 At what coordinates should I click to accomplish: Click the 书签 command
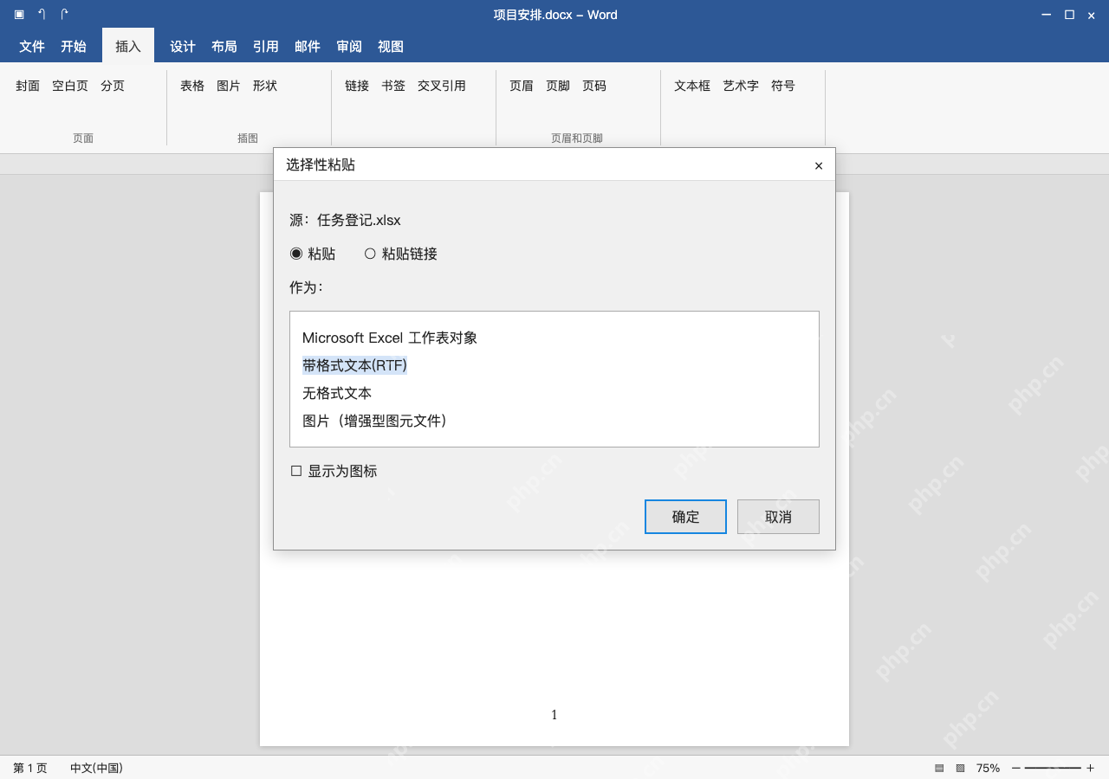[393, 86]
